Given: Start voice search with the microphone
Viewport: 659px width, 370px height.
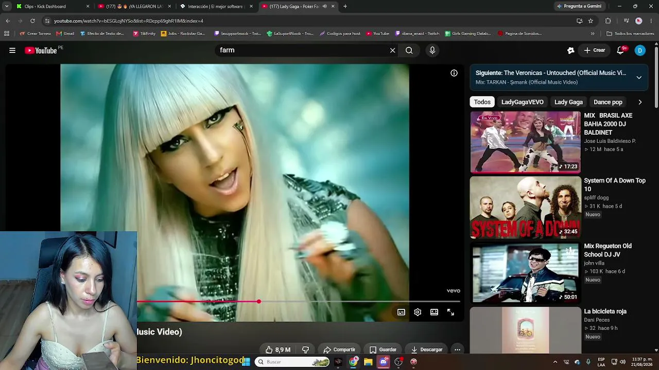Looking at the screenshot, I should [x=432, y=50].
